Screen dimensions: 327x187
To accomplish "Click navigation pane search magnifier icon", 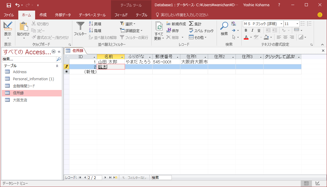I will [59, 59].
